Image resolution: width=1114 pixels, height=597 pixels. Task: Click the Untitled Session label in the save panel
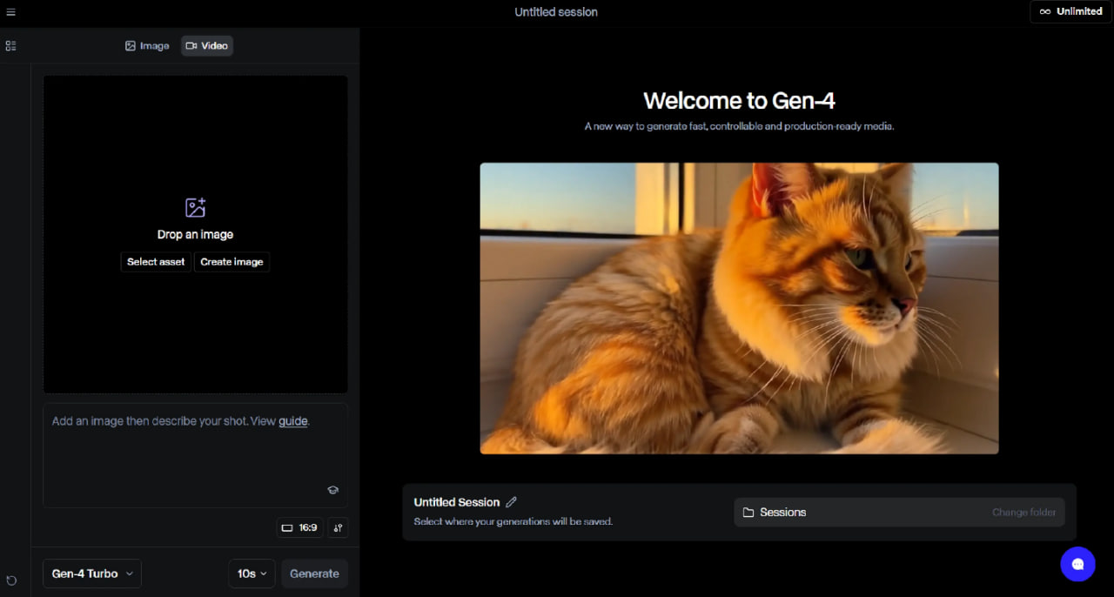point(457,502)
